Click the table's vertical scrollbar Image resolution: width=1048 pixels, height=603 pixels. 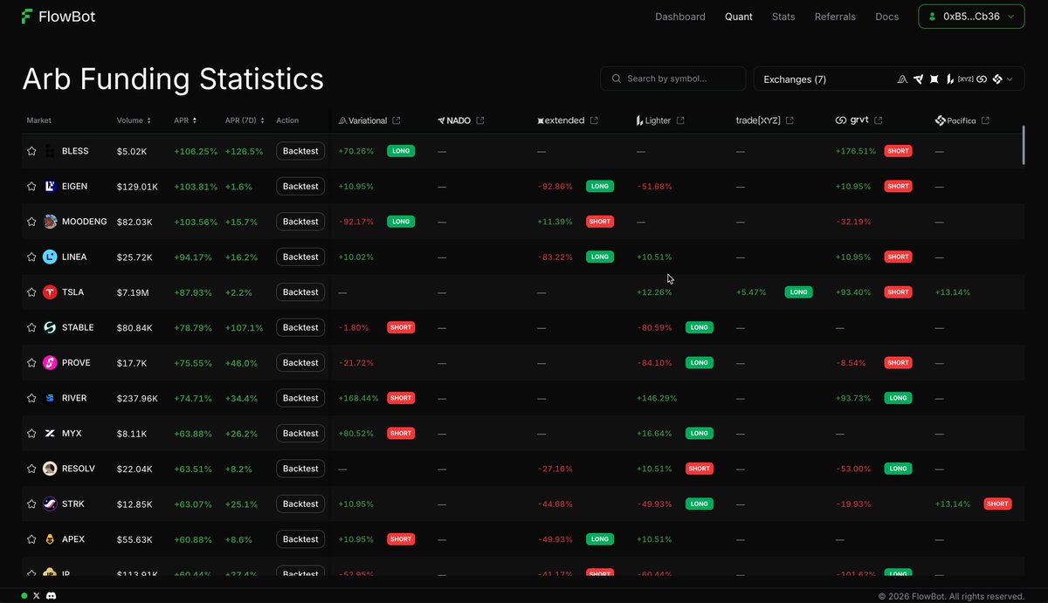coord(1023,145)
